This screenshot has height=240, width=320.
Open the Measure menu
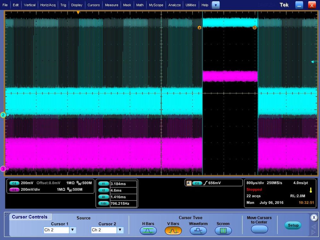point(111,5)
